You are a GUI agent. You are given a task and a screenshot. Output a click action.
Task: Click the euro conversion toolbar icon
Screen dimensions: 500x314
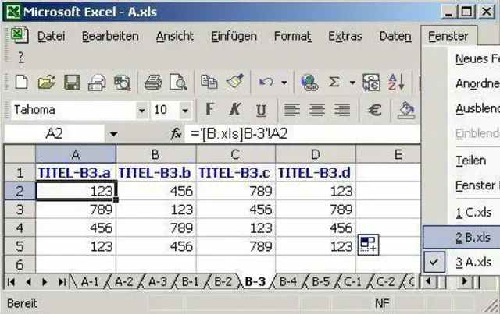click(x=371, y=83)
